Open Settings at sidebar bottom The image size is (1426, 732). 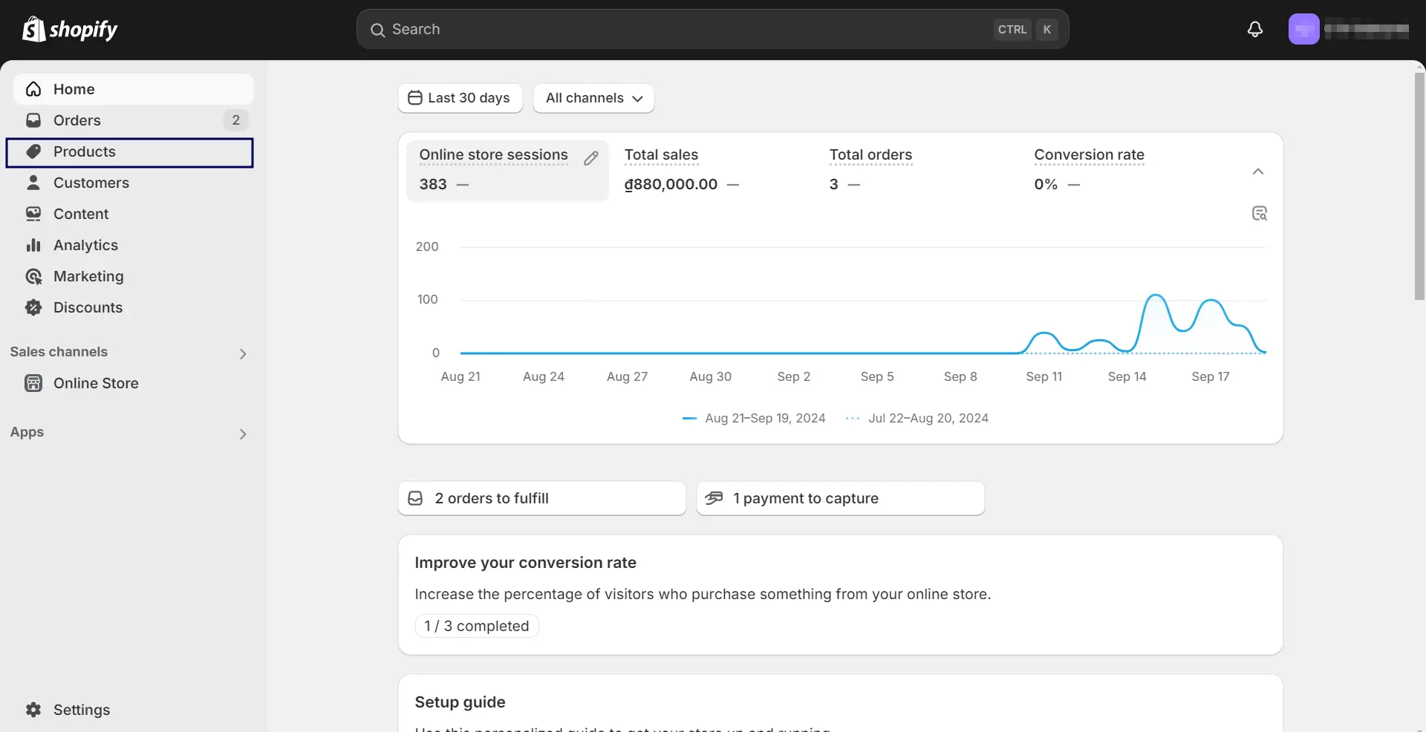134,710
